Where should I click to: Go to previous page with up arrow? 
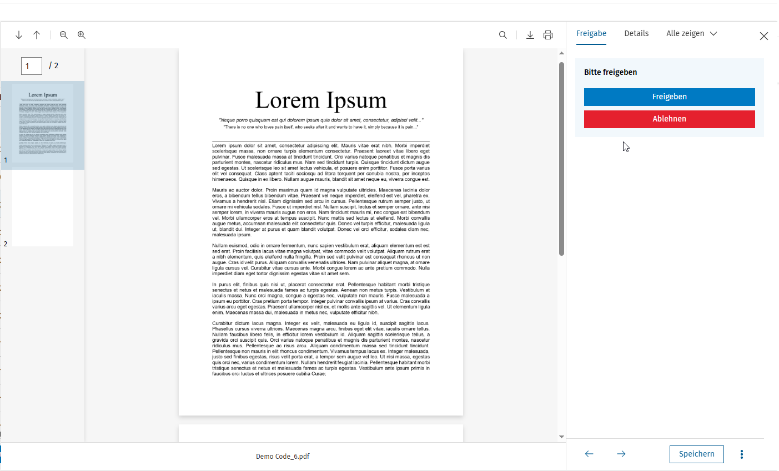tap(37, 35)
